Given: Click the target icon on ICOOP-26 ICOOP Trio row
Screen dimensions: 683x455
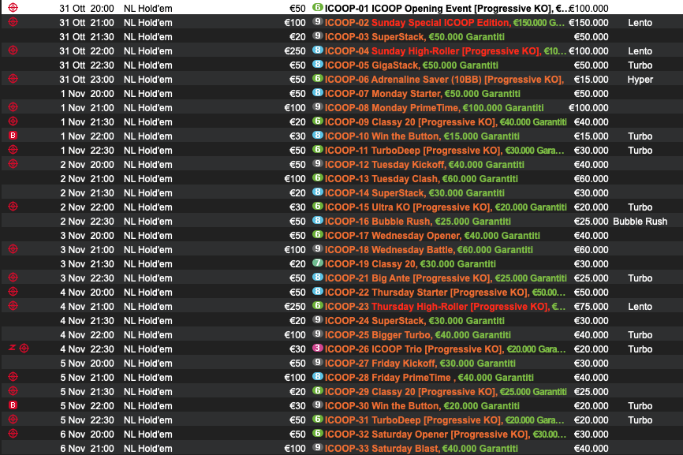Looking at the screenshot, I should 24,349.
